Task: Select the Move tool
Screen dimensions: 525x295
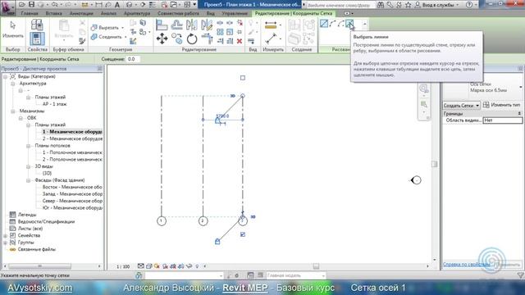Action: tap(162, 39)
